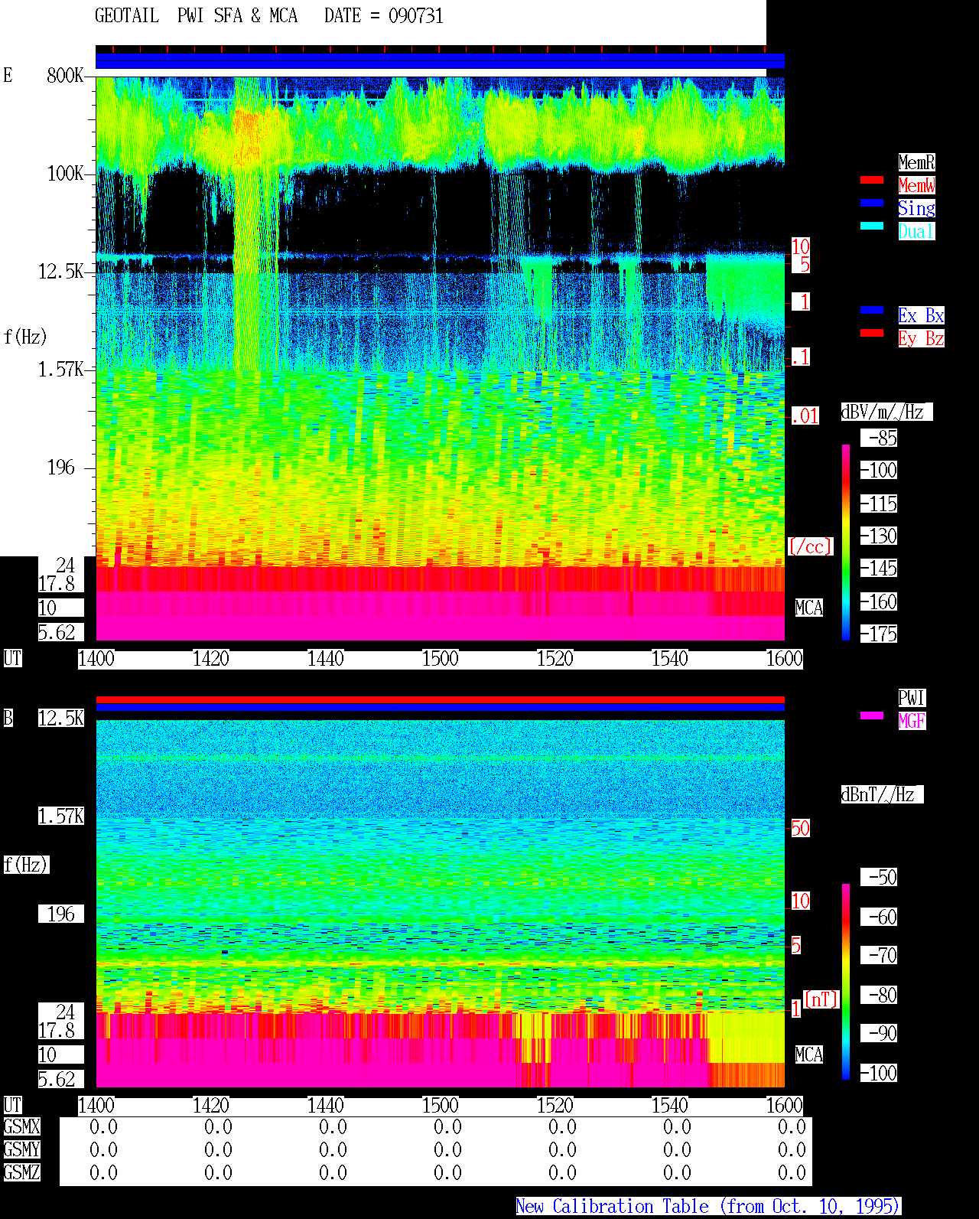The width and height of the screenshot is (979, 1219).
Task: Click the PWI legend label
Action: click(912, 698)
